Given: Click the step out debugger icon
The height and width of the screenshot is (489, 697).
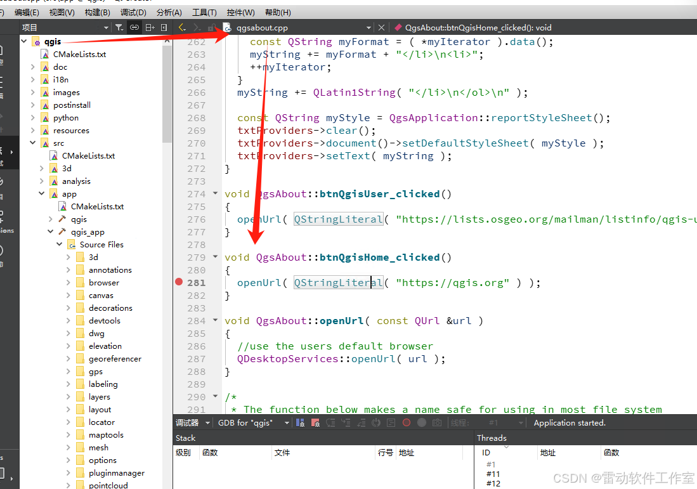Looking at the screenshot, I should pyautogui.click(x=360, y=423).
